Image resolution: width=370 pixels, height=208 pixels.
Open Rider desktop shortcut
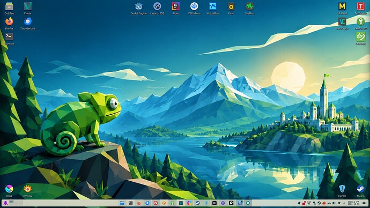coord(175,8)
